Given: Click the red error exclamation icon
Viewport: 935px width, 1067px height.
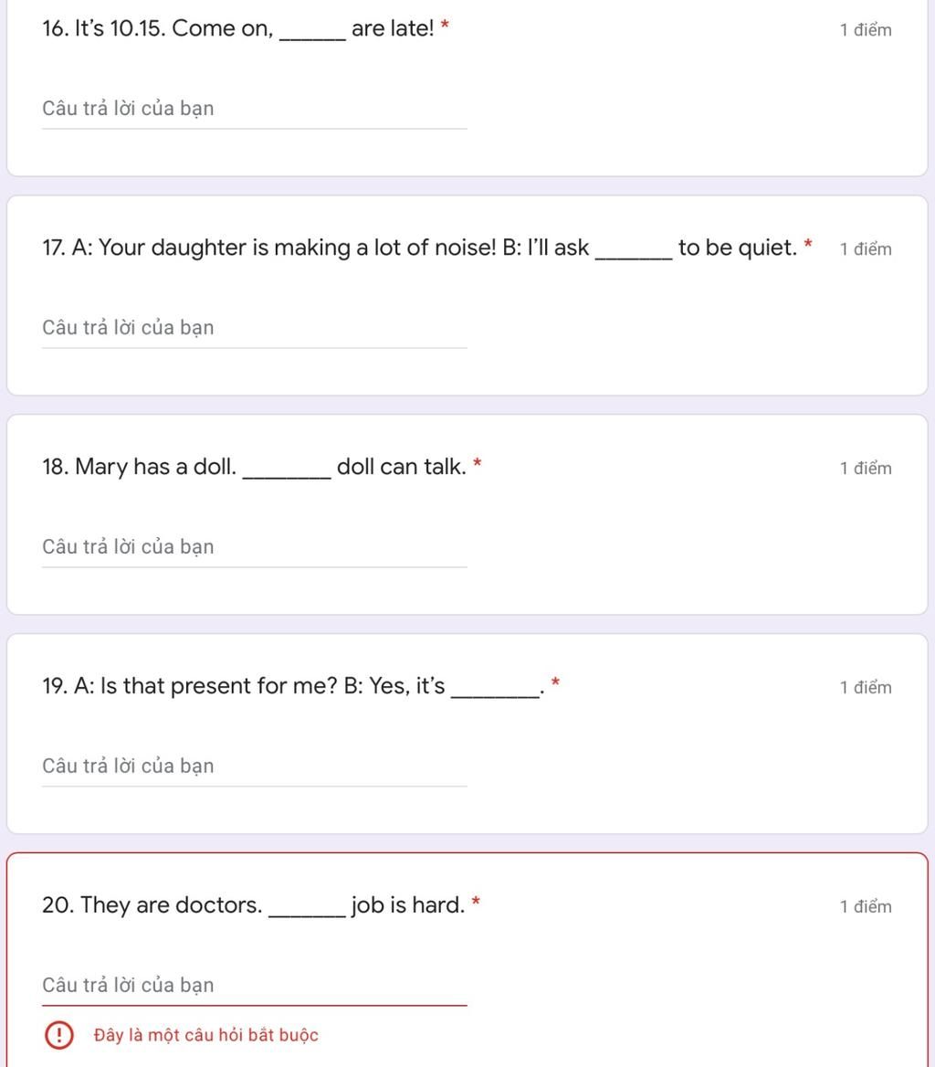Looking at the screenshot, I should coord(59,1035).
